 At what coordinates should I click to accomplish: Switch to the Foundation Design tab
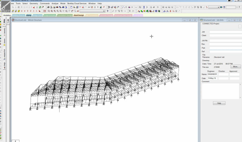(x=65, y=15)
